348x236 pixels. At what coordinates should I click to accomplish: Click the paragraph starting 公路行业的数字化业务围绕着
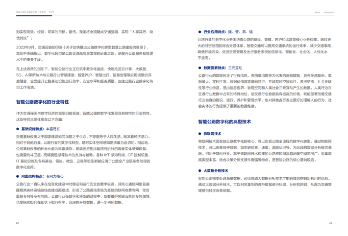pos(265,49)
